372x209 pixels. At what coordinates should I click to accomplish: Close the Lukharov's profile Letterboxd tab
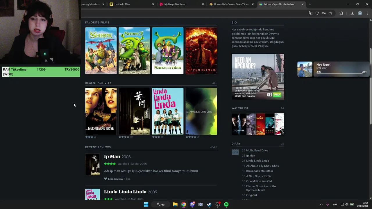point(303,4)
